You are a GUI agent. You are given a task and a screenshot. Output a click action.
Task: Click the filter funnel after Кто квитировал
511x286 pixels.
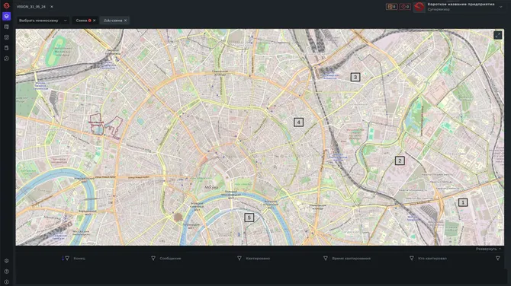[497, 259]
